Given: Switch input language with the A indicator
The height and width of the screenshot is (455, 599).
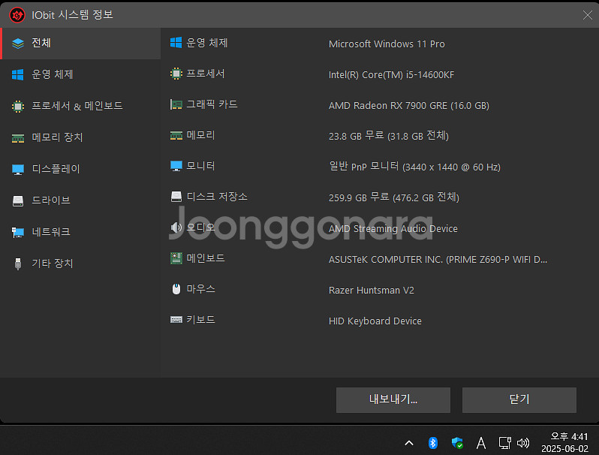Looking at the screenshot, I should click(x=481, y=443).
